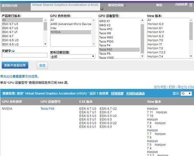
Task: Click the 打印 link
Action: click(172, 87)
